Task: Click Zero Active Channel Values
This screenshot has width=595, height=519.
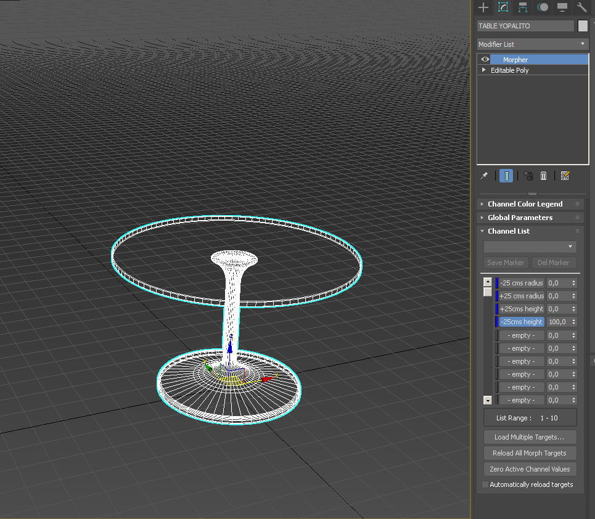Action: [x=530, y=469]
